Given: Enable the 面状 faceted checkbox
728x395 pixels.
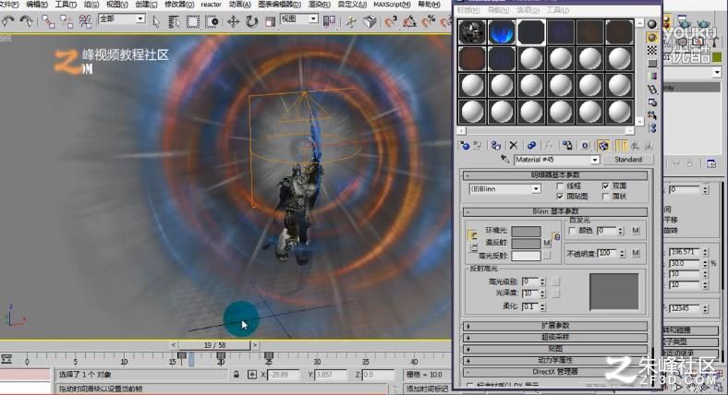Looking at the screenshot, I should (605, 197).
